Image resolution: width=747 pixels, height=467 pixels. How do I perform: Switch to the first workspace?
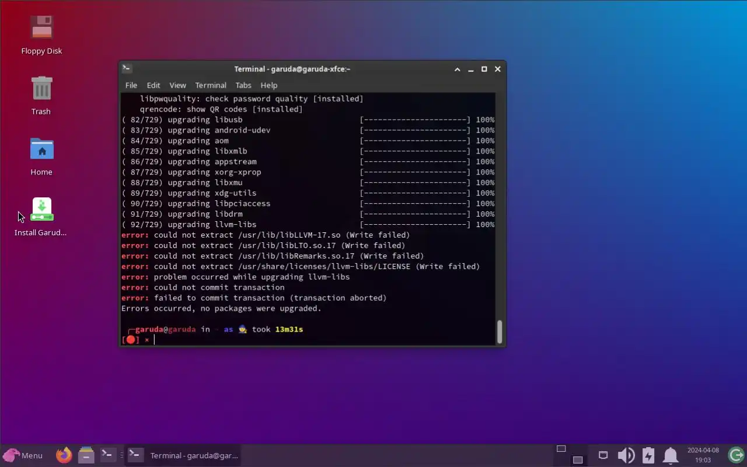(x=561, y=449)
